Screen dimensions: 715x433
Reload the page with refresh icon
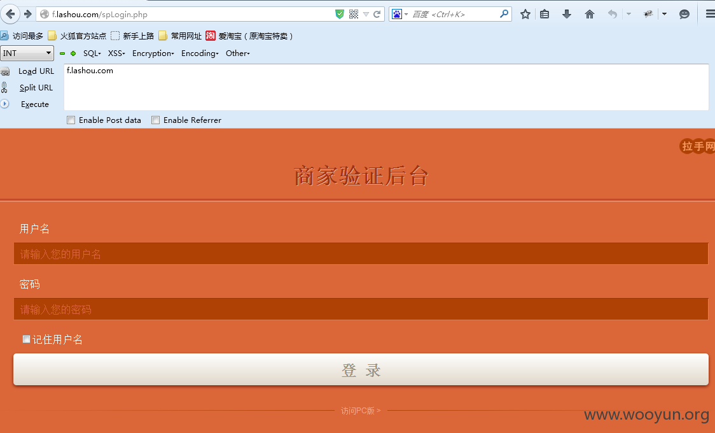tap(377, 14)
